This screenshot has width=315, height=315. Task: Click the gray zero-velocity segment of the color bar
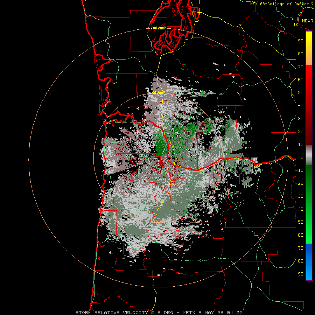click(x=309, y=155)
